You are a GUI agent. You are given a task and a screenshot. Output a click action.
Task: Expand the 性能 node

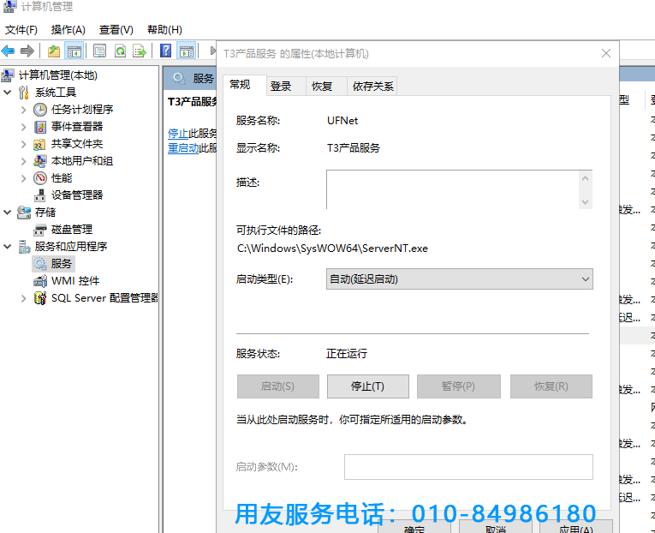click(x=24, y=178)
